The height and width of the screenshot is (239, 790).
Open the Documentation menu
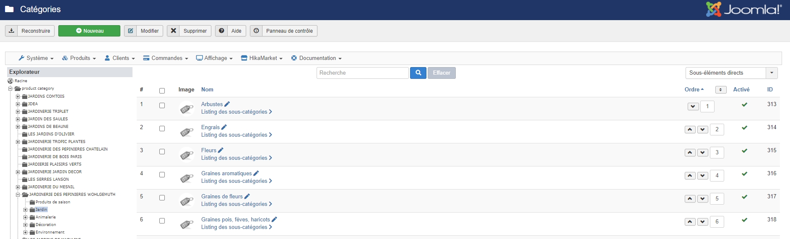317,58
